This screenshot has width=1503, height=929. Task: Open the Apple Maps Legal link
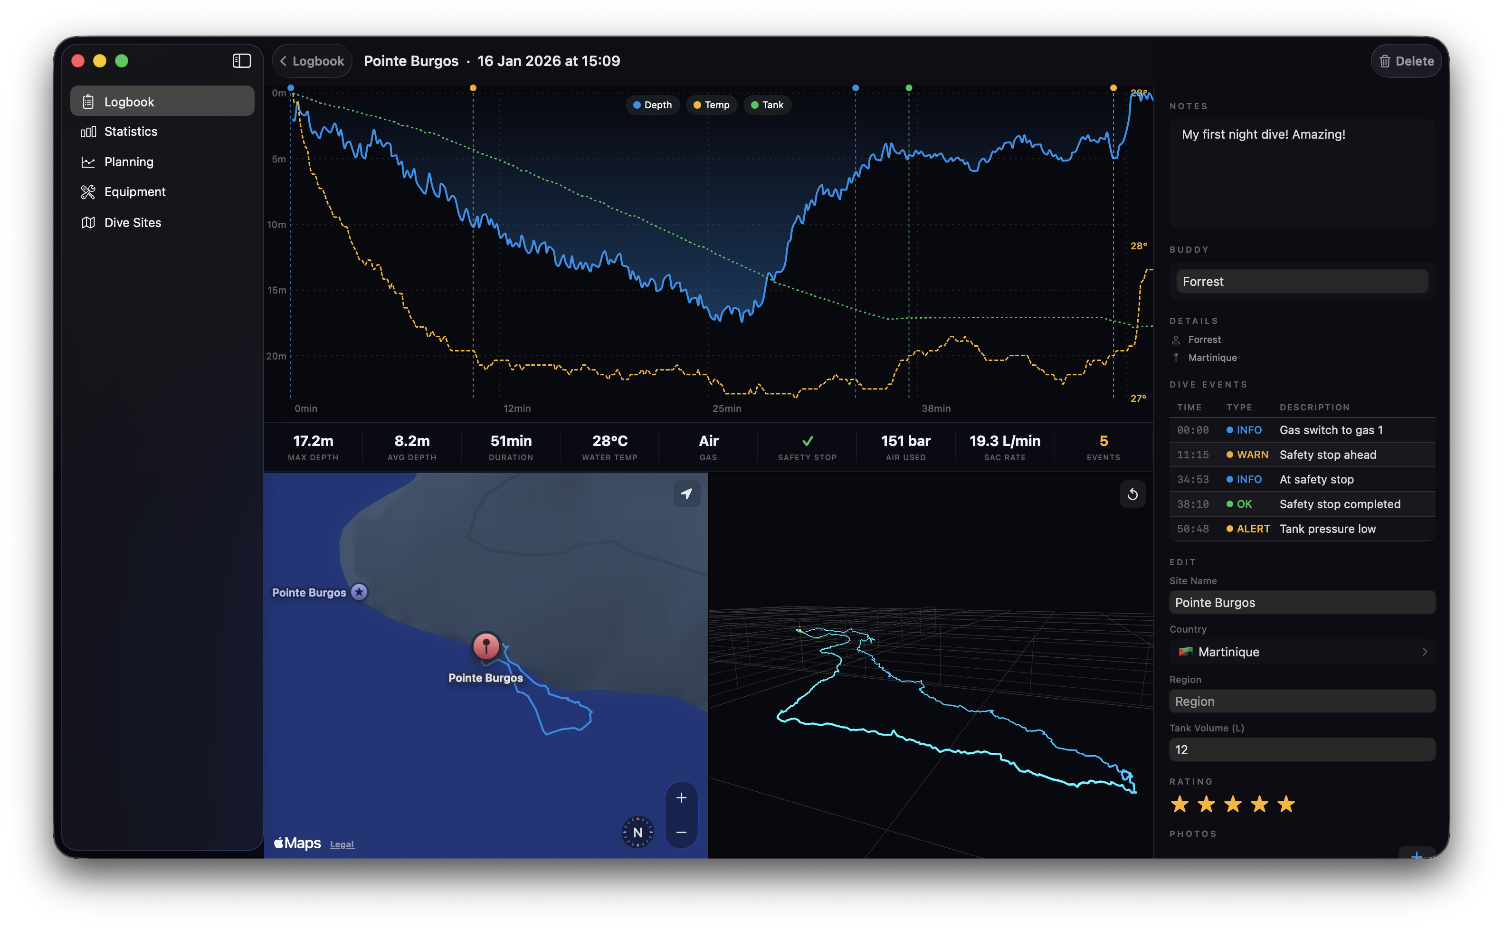(x=342, y=844)
